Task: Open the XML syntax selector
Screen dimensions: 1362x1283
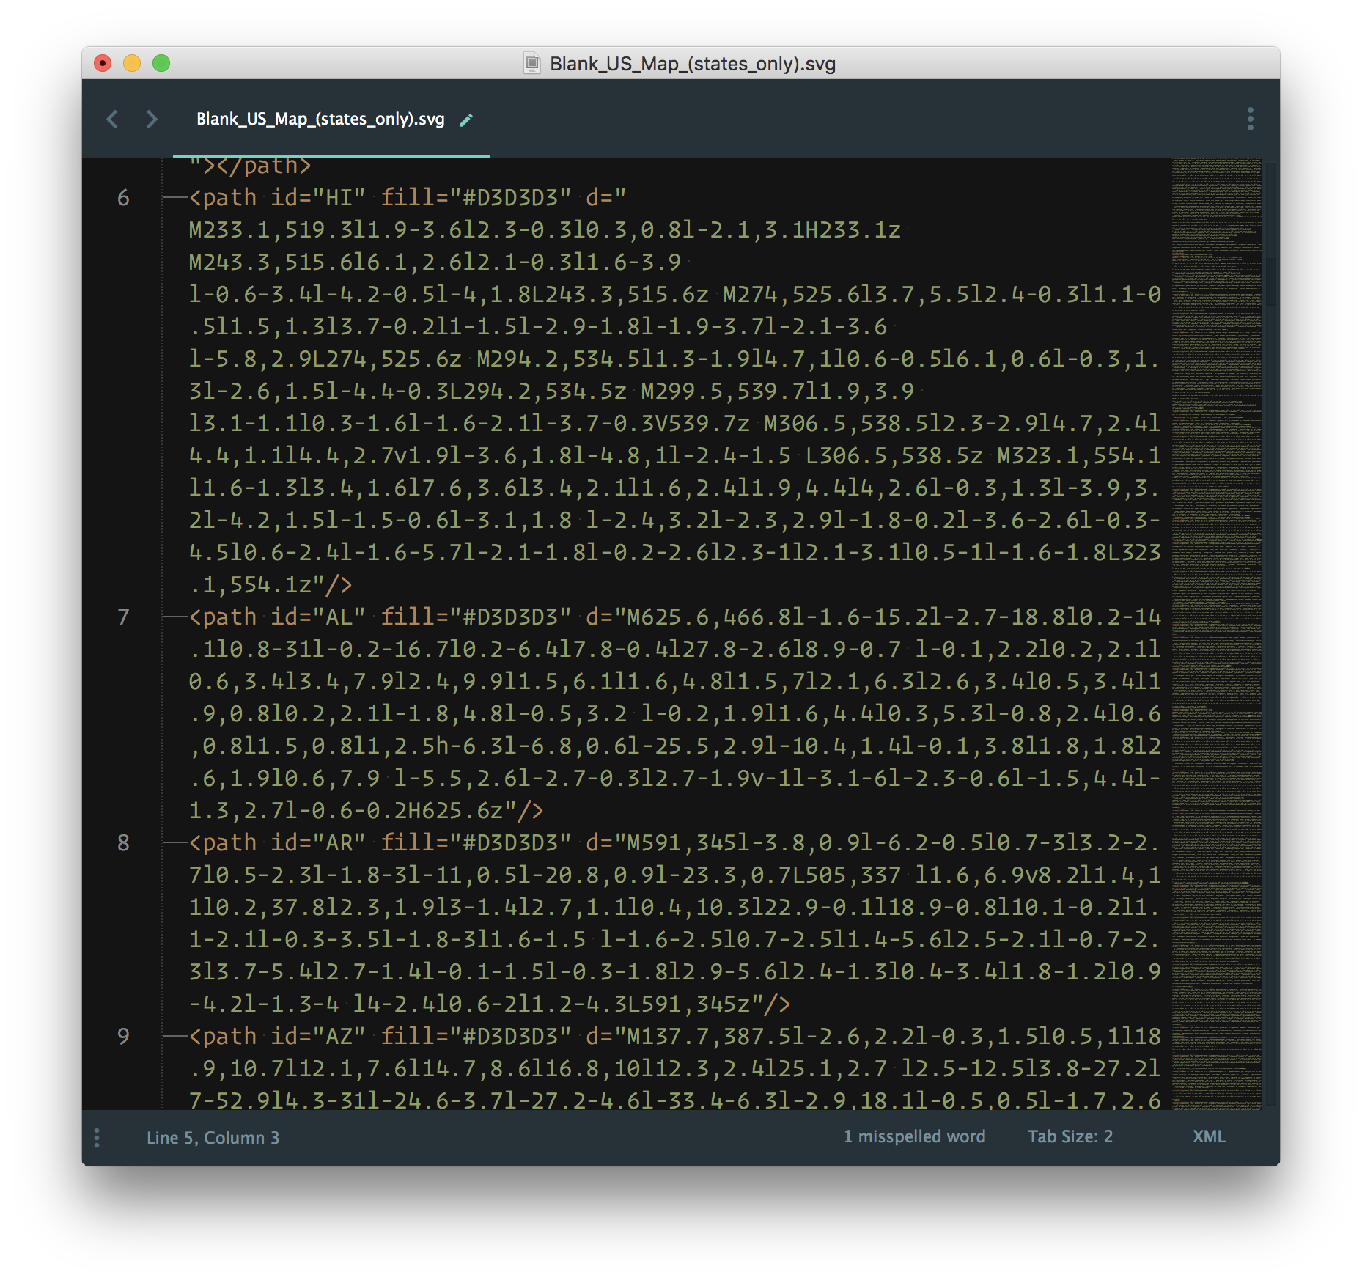Action: click(x=1208, y=1136)
